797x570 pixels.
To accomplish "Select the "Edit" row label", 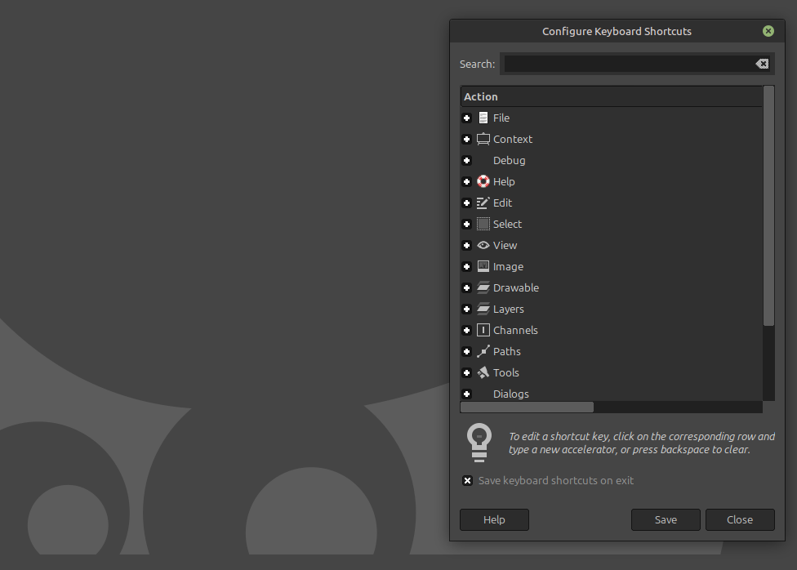I will point(502,203).
